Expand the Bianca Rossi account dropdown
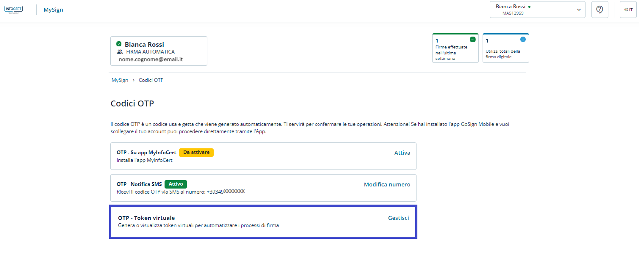This screenshot has height=275, width=639. point(537,10)
